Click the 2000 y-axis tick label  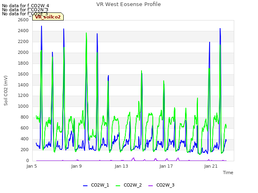(x=23, y=52)
